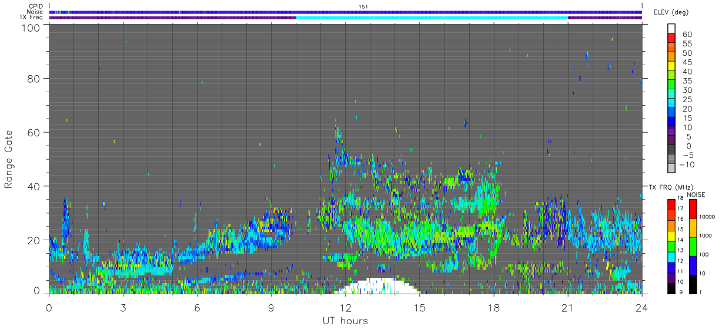Click the 9 label on TX FRQ bar
722x333 pixels.
click(681, 292)
